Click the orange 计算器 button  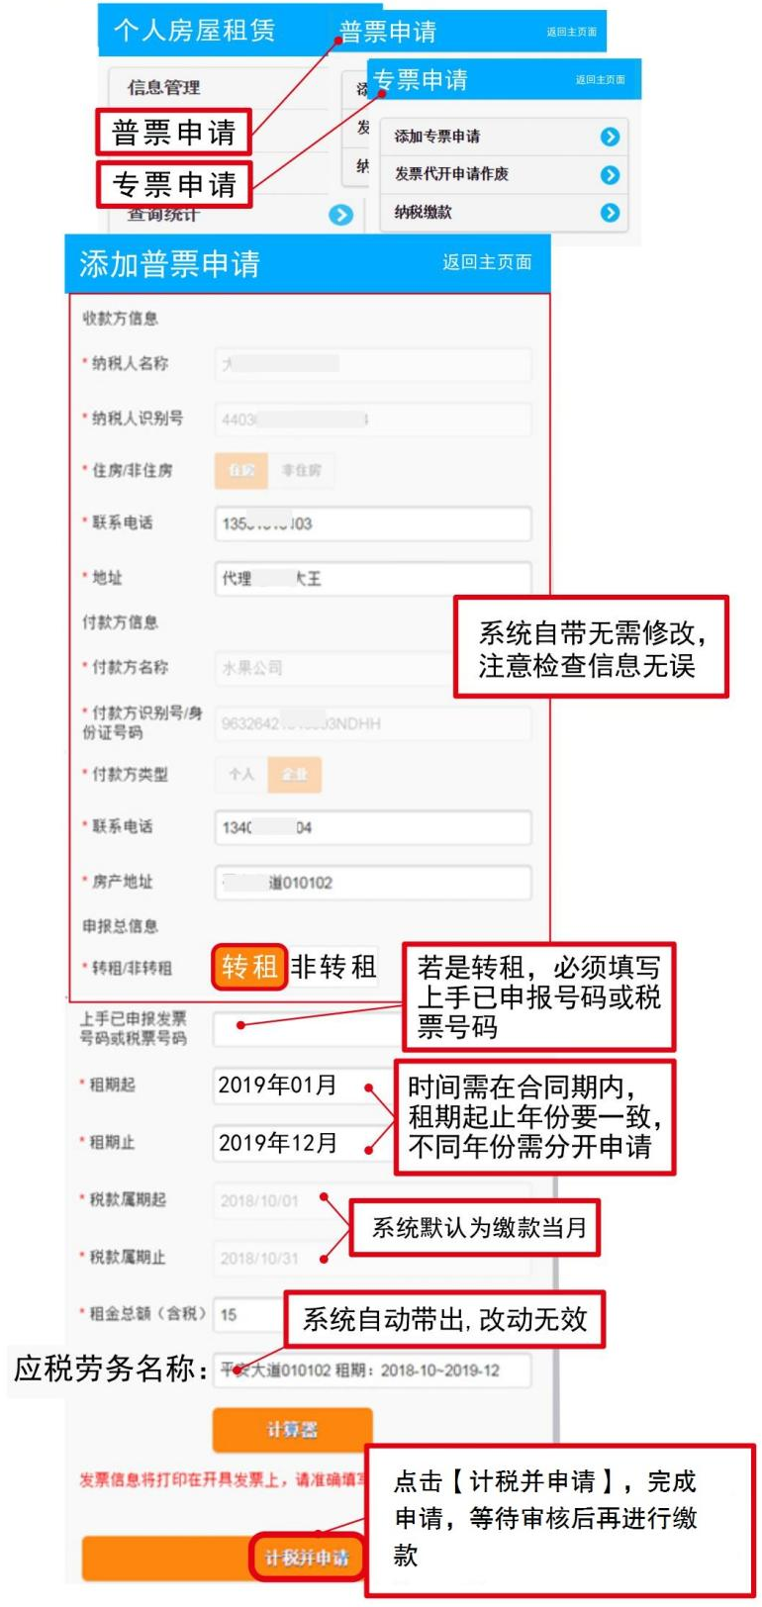[x=292, y=1430]
